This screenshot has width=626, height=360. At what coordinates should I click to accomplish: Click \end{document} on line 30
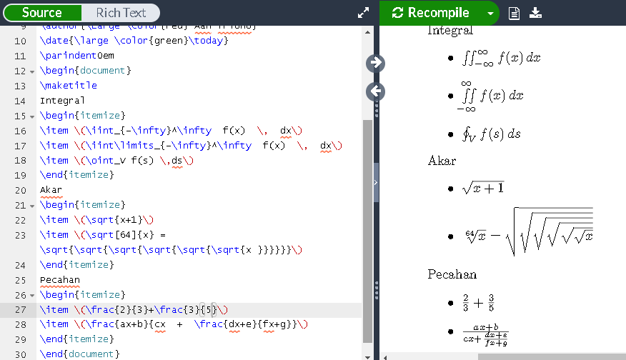coord(79,354)
